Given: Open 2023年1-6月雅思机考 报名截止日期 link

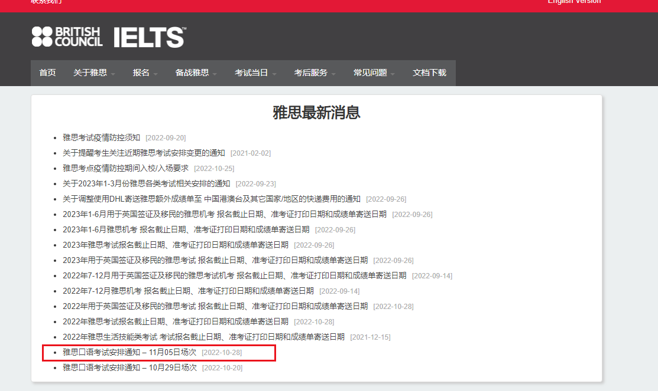Looking at the screenshot, I should click(x=186, y=230).
